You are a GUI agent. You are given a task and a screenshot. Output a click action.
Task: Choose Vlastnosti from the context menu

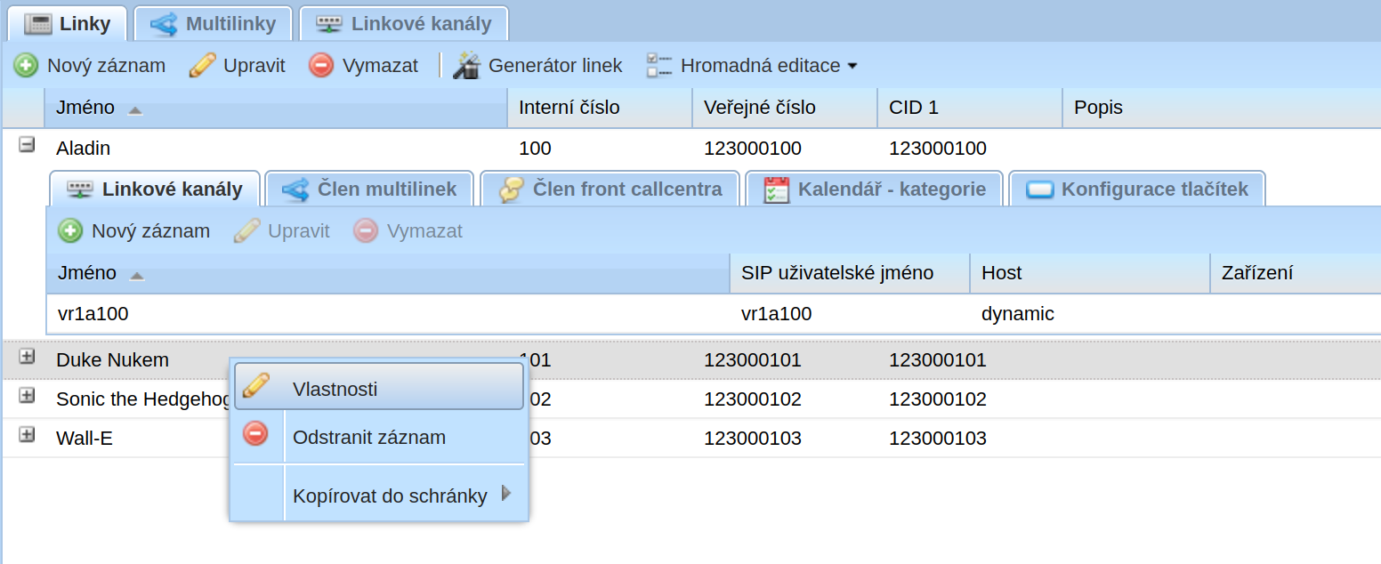379,387
